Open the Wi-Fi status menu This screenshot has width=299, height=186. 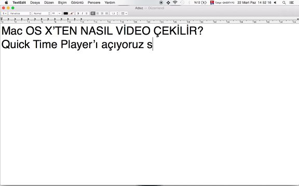click(175, 3)
